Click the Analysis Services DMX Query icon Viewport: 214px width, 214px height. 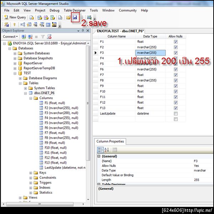pyautogui.click(x=46, y=17)
